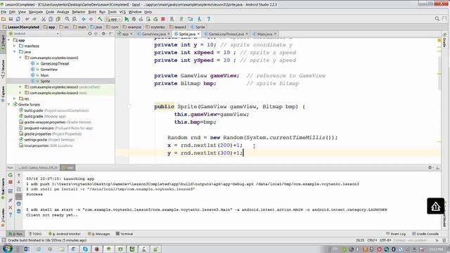Collapse the java folder node
The image size is (450, 253).
point(15,51)
